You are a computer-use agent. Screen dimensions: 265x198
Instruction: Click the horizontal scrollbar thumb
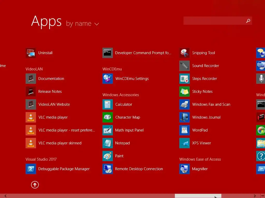pos(198,196)
